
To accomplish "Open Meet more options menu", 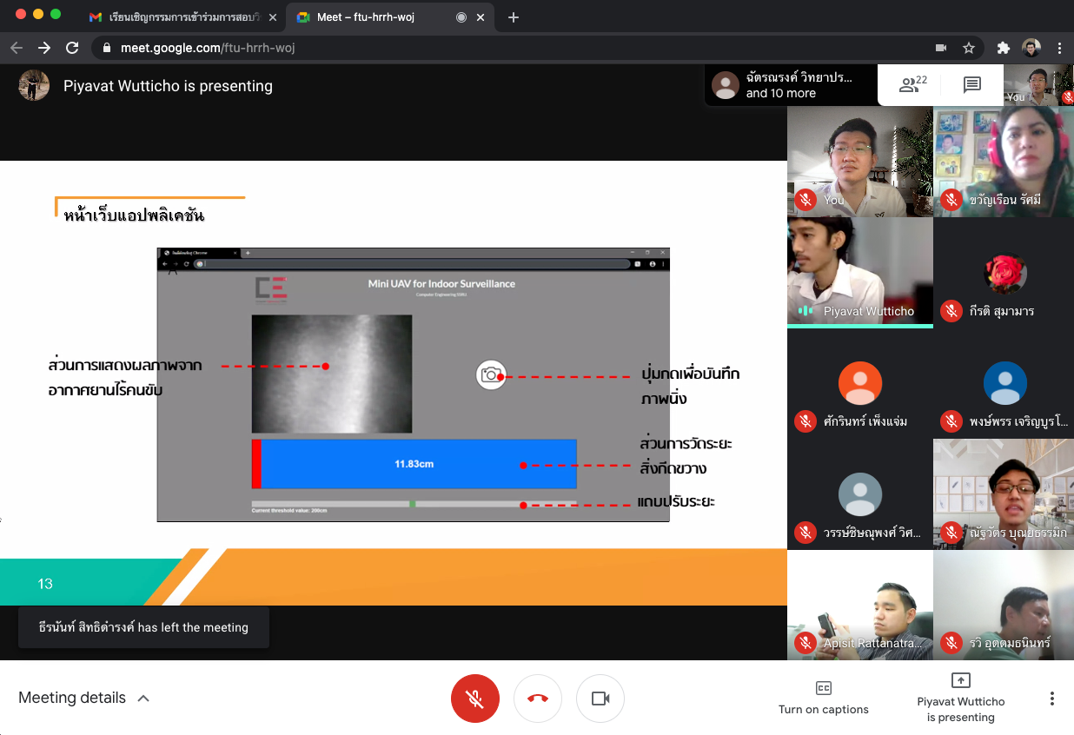I will pos(1051,699).
